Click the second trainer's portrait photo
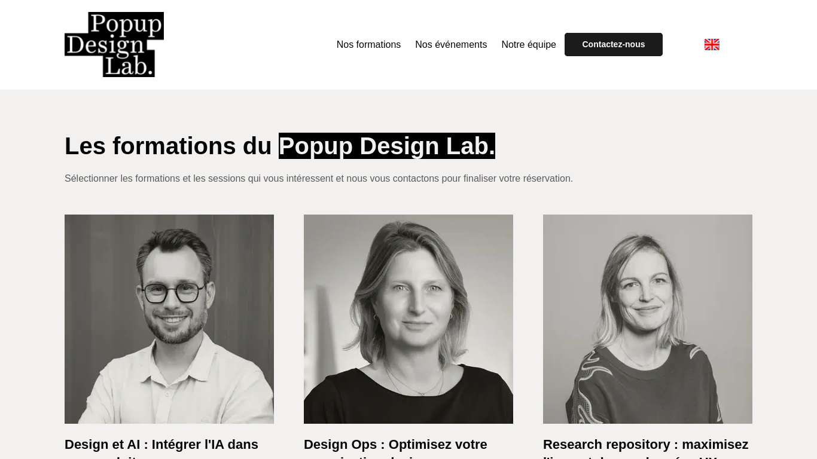 (x=408, y=319)
